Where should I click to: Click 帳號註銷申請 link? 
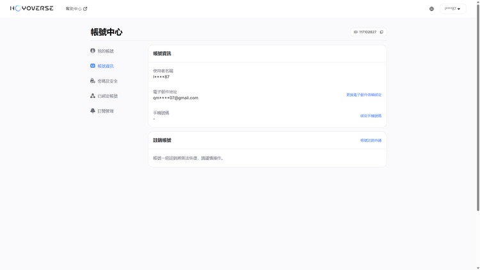[371, 141]
